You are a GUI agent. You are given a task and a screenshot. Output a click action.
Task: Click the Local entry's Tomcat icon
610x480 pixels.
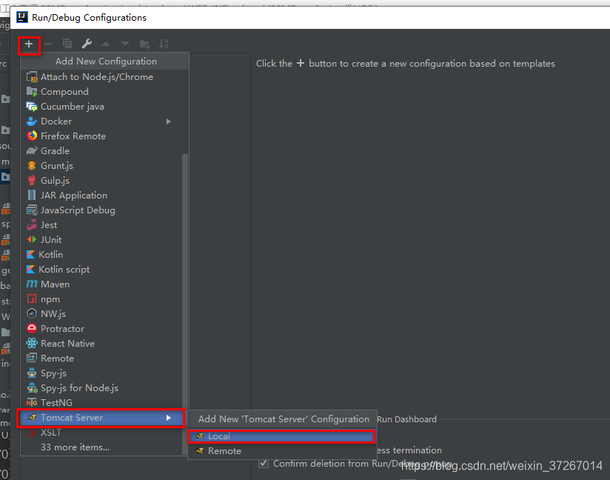pos(200,436)
